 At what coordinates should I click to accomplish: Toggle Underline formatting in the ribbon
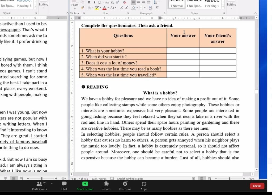[99, 2]
